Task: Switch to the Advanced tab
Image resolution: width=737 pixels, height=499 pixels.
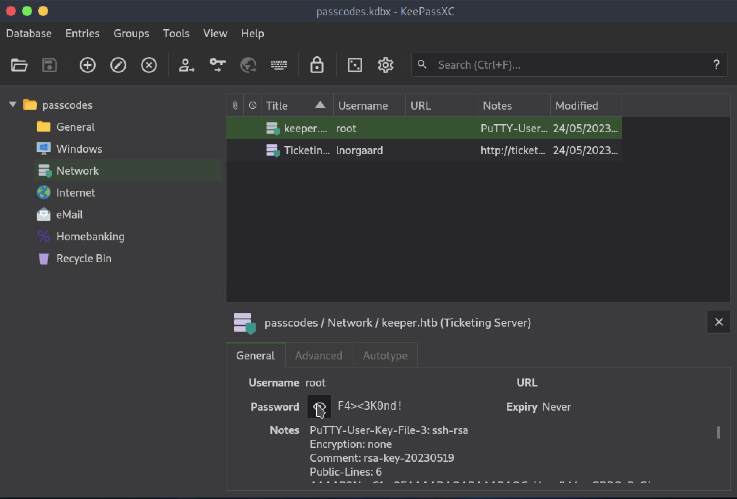Action: [x=319, y=355]
